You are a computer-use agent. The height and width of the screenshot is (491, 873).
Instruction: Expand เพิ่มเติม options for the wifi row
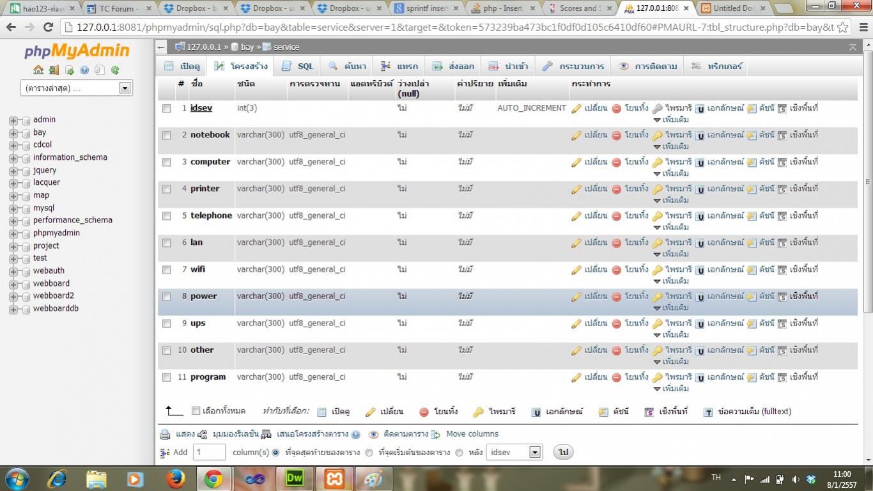[x=671, y=281]
